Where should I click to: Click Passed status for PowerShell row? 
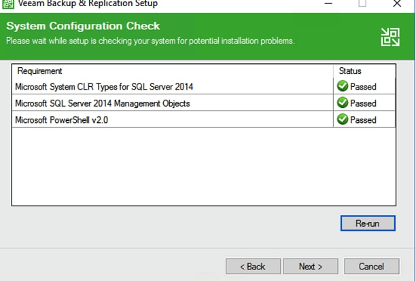(363, 120)
